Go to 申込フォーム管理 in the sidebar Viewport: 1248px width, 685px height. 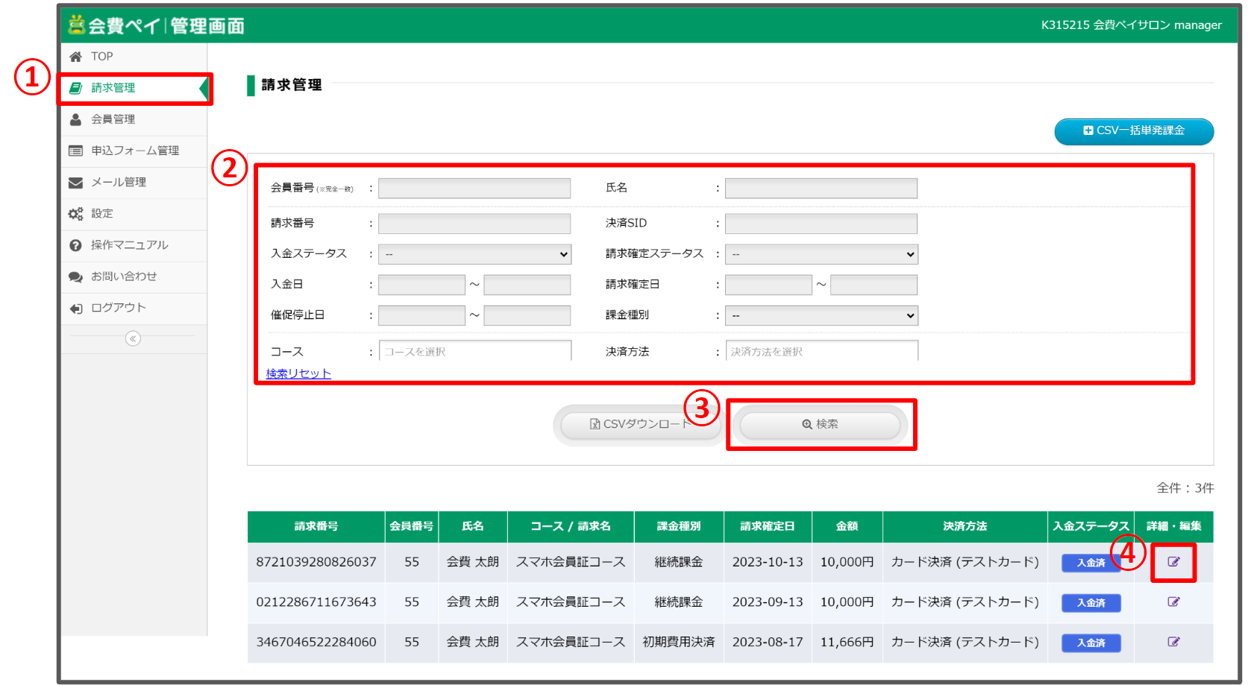click(x=135, y=151)
